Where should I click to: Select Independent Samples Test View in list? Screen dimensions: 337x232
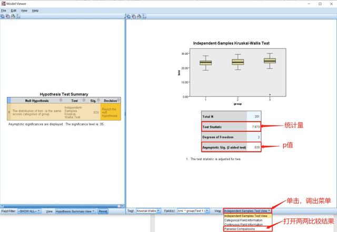(x=248, y=216)
